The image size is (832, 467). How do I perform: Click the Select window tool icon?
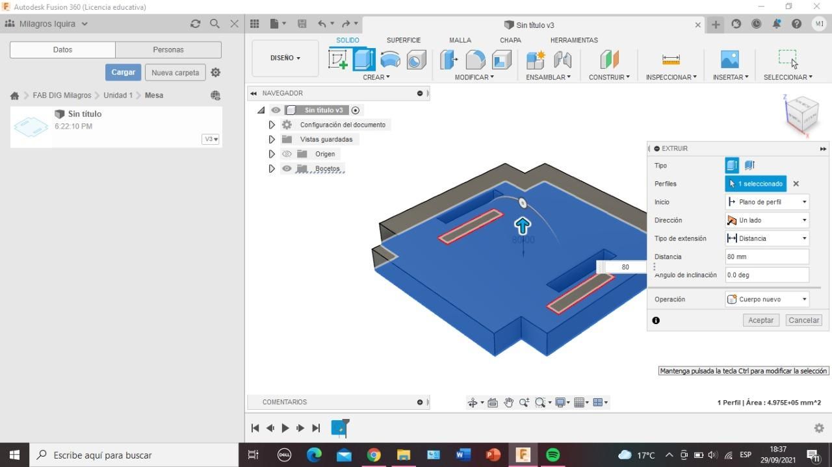pyautogui.click(x=787, y=58)
